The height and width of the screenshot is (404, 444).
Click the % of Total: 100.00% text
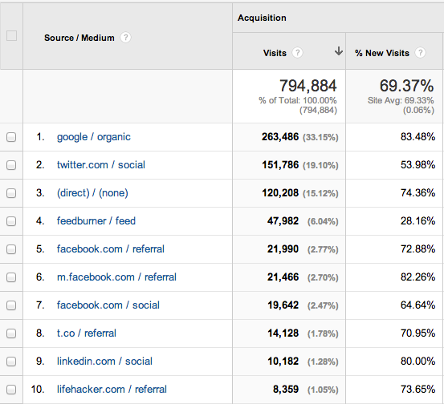[x=298, y=100]
